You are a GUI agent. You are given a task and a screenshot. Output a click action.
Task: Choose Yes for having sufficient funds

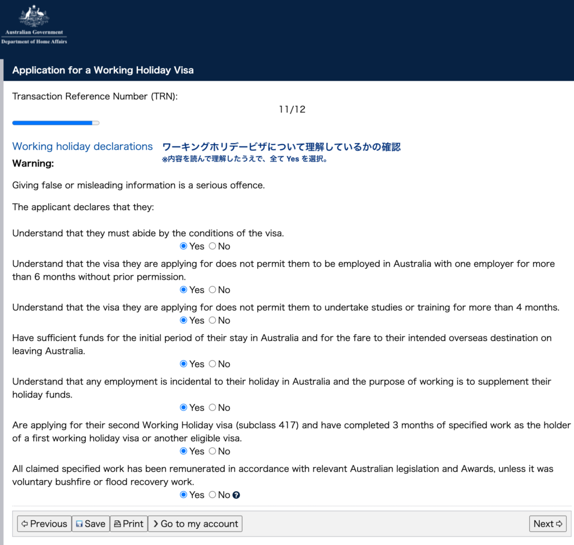(x=183, y=364)
